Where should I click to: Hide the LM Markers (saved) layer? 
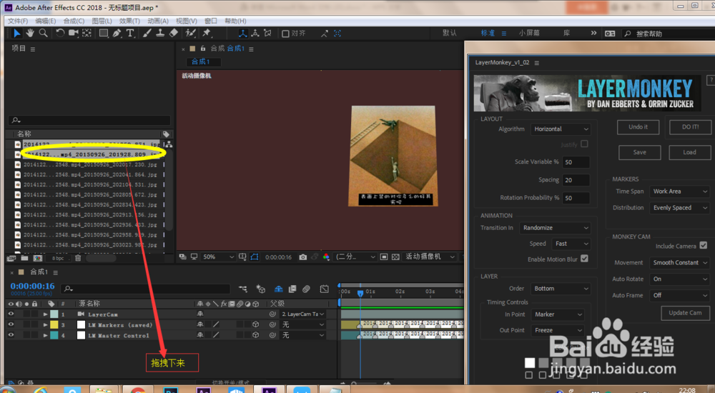coord(11,324)
